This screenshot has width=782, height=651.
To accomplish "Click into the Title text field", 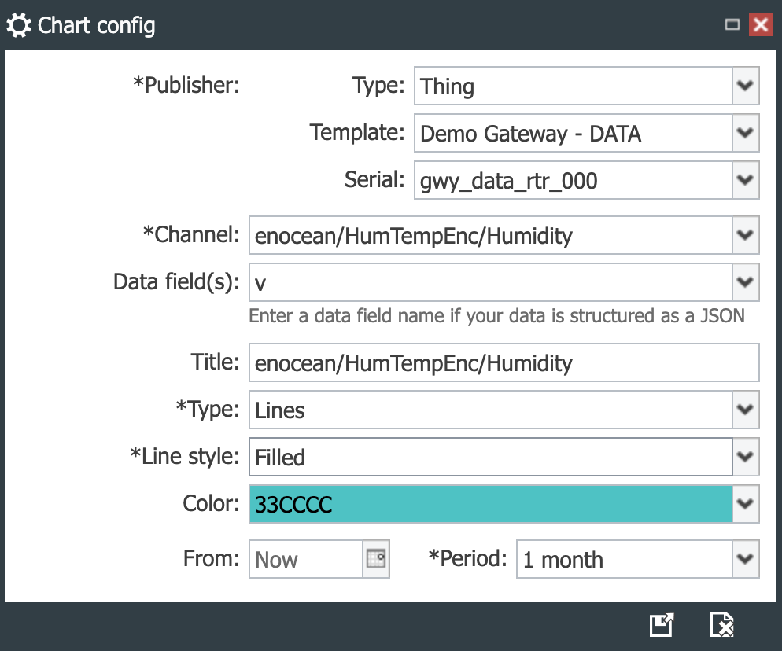I will pyautogui.click(x=504, y=362).
